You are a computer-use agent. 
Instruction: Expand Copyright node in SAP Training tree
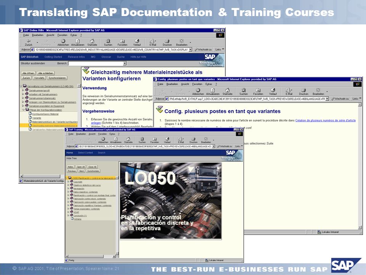pyautogui.click(x=68, y=181)
